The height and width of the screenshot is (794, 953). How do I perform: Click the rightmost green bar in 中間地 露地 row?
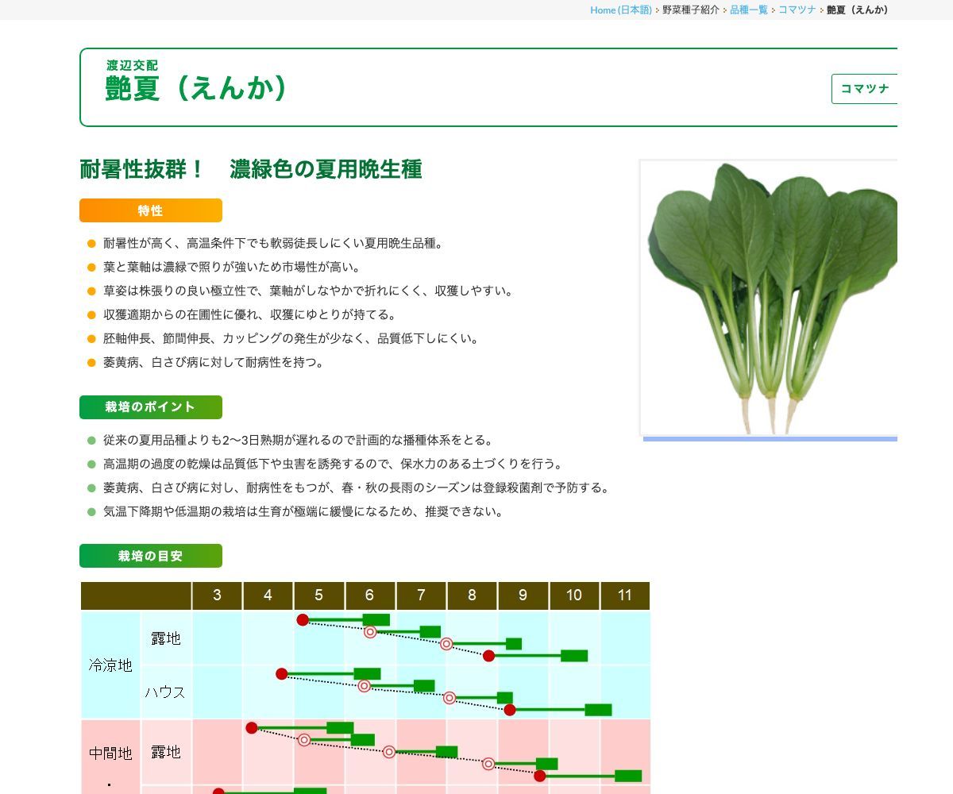(628, 776)
